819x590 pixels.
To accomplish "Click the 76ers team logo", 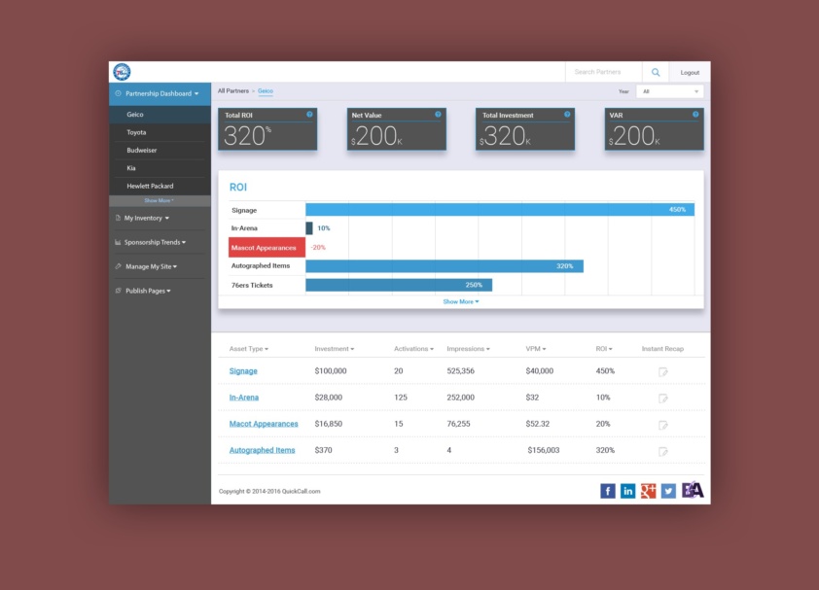I will coord(122,72).
